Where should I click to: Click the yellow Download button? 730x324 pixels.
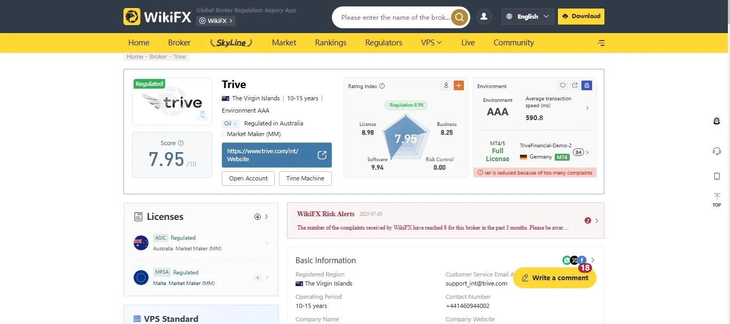[581, 17]
